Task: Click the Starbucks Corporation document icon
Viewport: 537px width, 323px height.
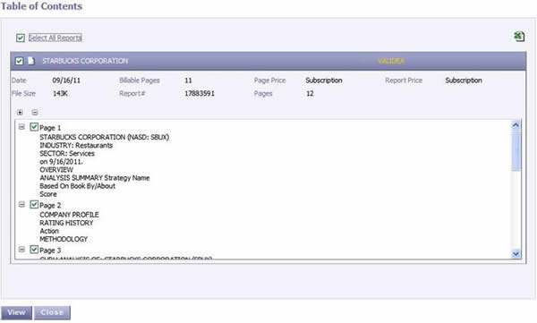Action: coord(31,61)
